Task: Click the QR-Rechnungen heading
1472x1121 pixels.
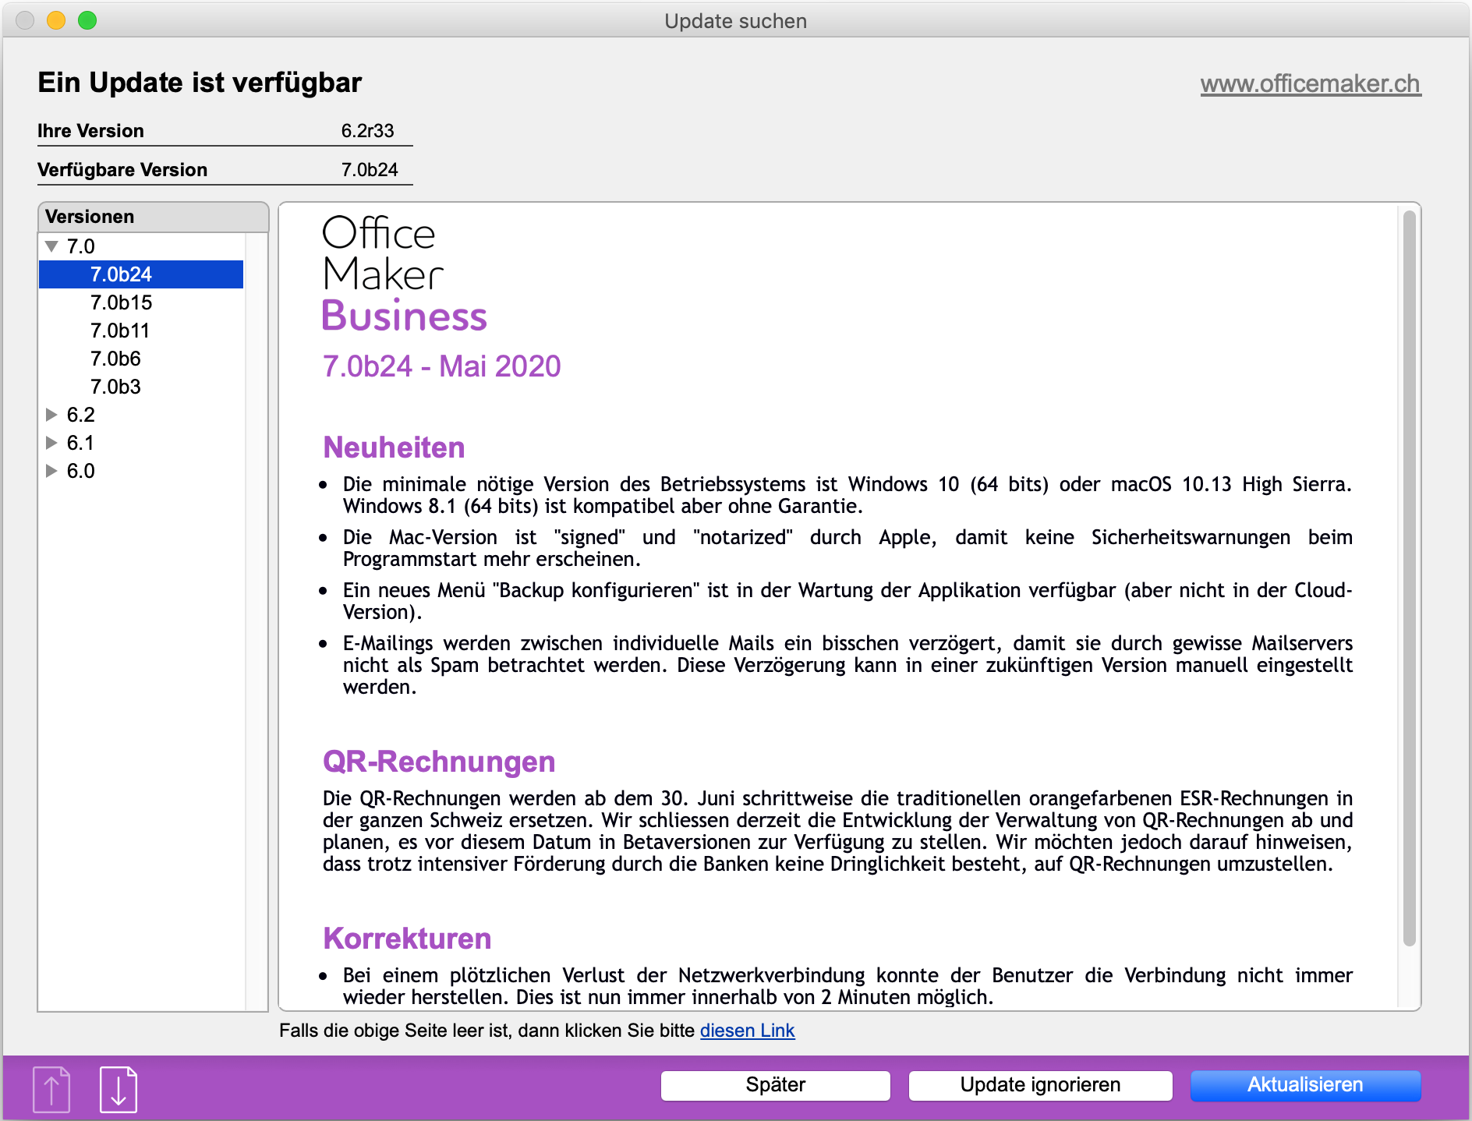Action: 439,762
